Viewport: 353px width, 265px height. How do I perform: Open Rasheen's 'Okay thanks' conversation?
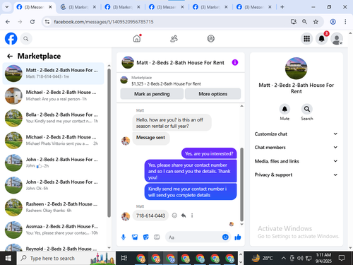click(54, 207)
